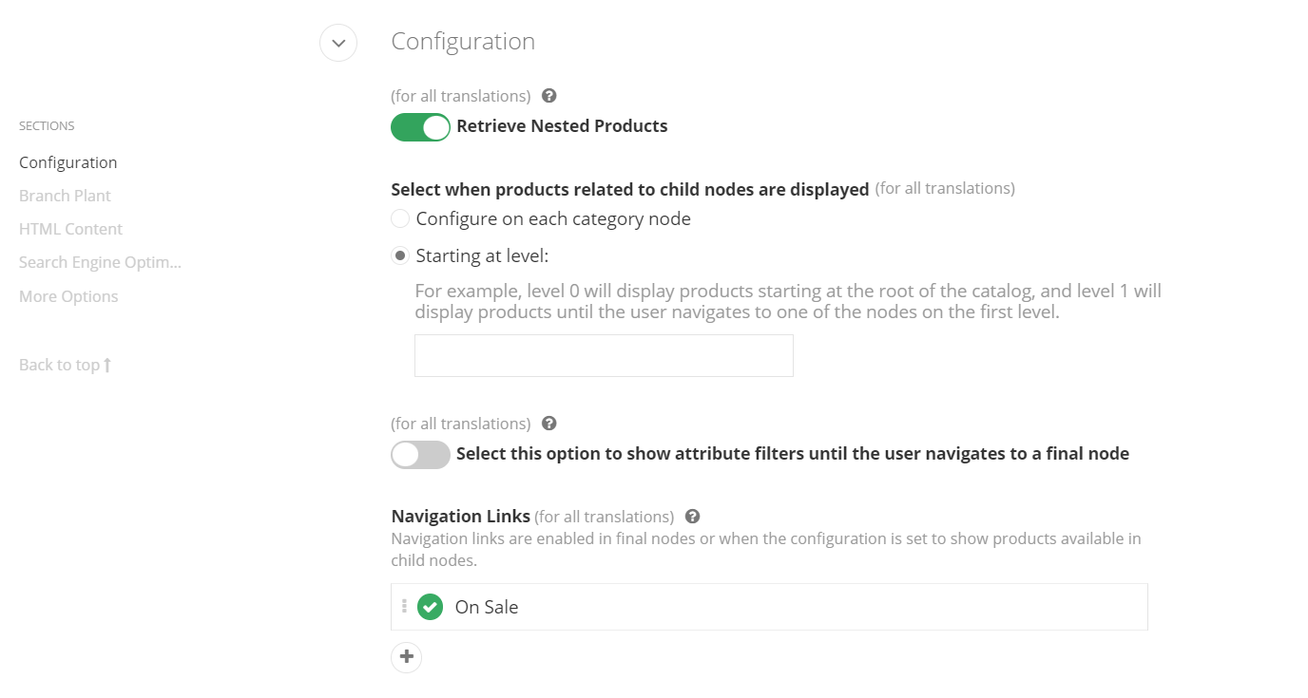Navigate to More Options section
Image resolution: width=1308 pixels, height=698 pixels.
point(68,296)
